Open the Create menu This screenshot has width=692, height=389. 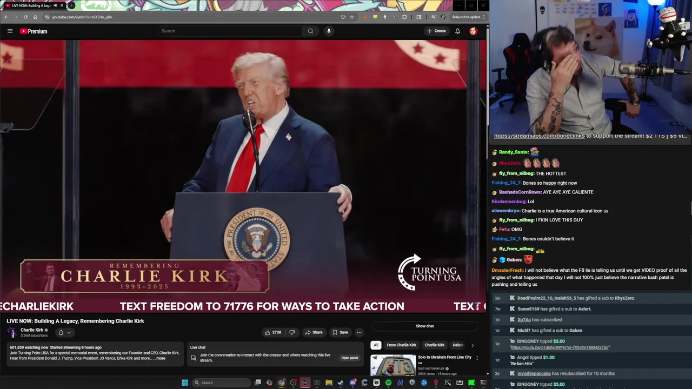click(436, 31)
